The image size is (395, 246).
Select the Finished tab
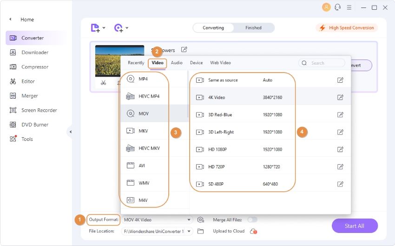(253, 28)
